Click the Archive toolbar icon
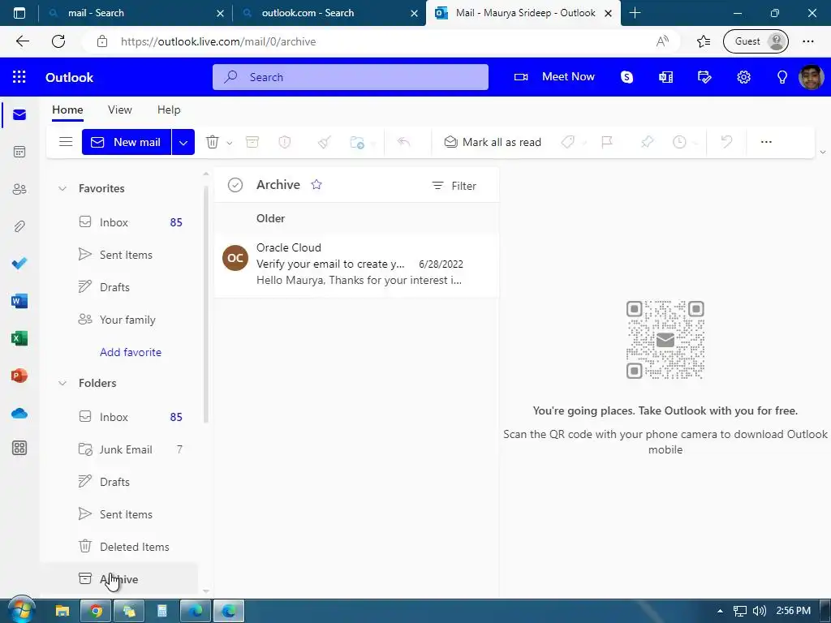The width and height of the screenshot is (831, 623). pyautogui.click(x=252, y=142)
